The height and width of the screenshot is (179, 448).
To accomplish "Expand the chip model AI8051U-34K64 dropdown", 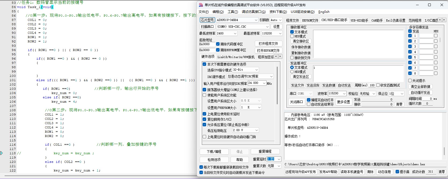I will point(256,20).
